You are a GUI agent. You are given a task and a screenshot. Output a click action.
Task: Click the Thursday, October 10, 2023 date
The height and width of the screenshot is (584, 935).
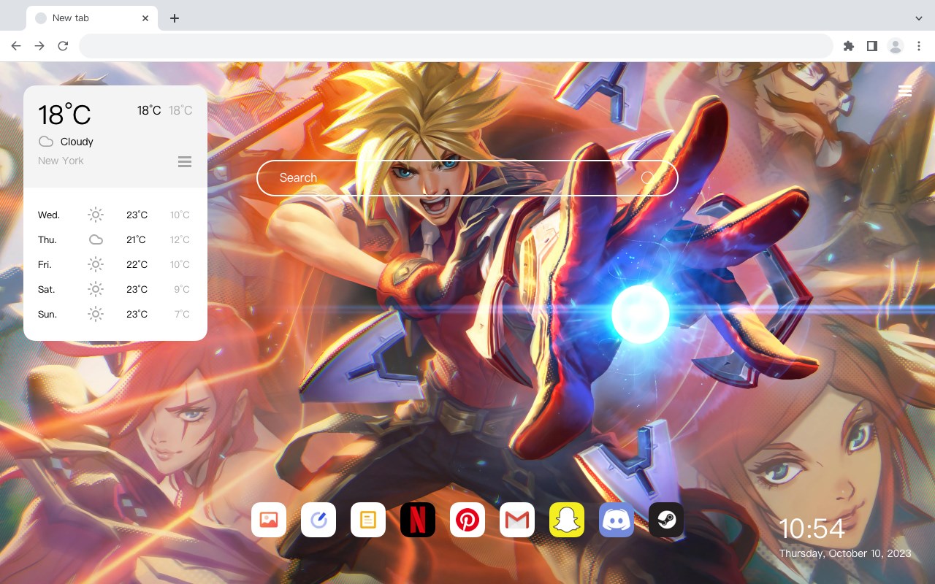coord(845,553)
